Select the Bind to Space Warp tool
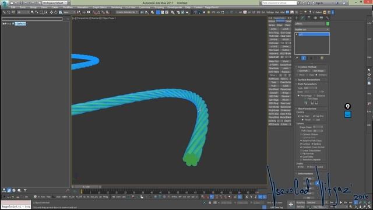This screenshot has height=210, width=373. (x=13, y=12)
